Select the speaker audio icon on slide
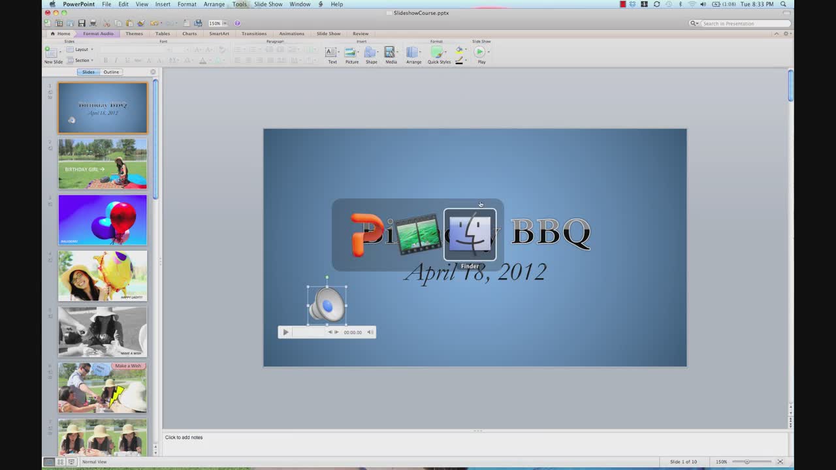The height and width of the screenshot is (470, 836). click(x=327, y=305)
